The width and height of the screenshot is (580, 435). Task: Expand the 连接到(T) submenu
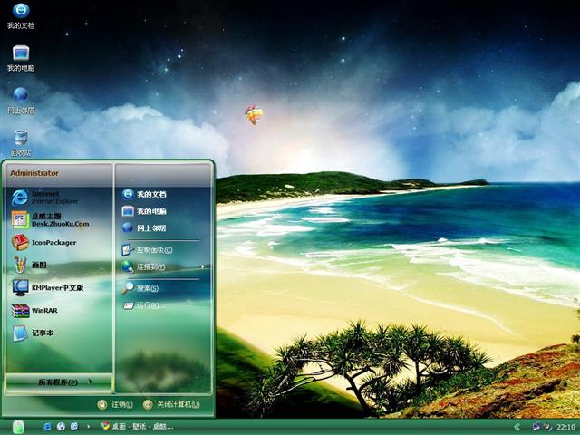pyautogui.click(x=163, y=266)
